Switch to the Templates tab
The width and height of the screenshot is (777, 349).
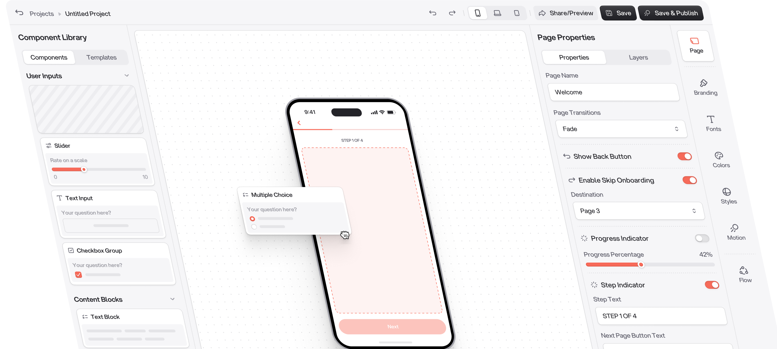click(x=101, y=57)
